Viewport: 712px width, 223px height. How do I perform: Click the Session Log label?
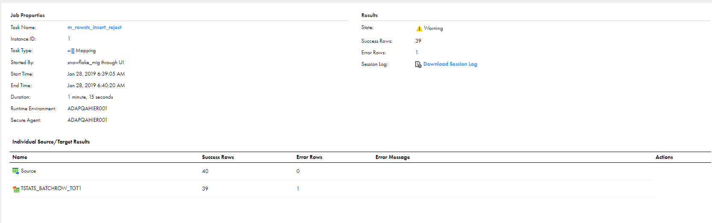375,65
